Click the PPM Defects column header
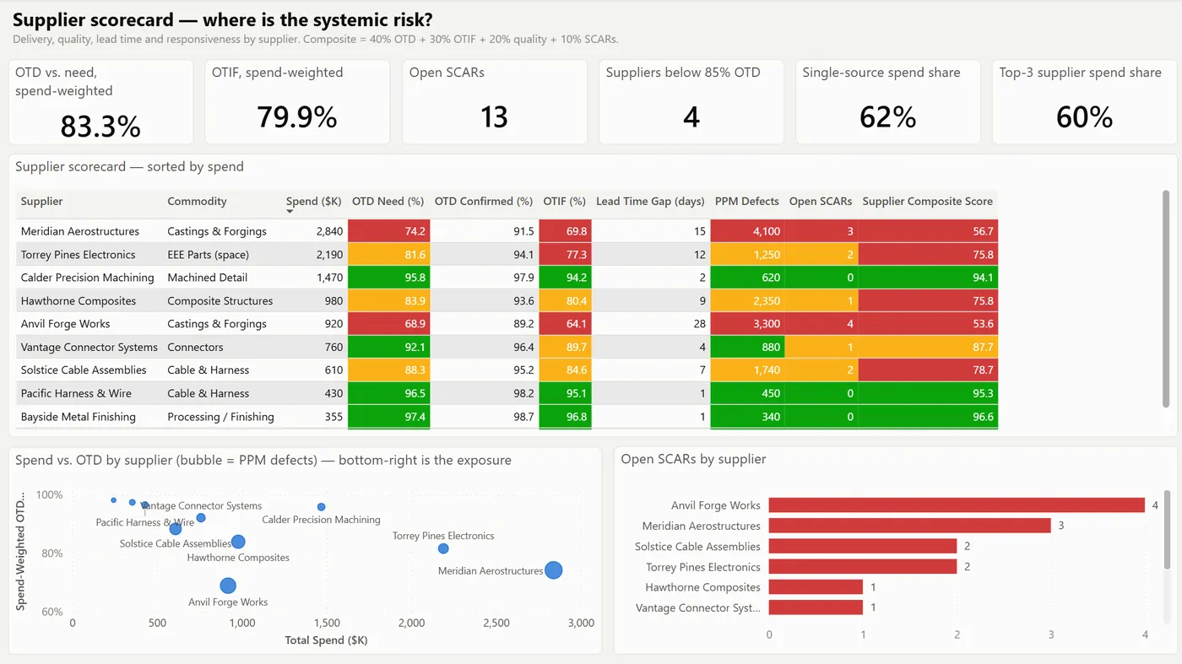 (x=746, y=202)
